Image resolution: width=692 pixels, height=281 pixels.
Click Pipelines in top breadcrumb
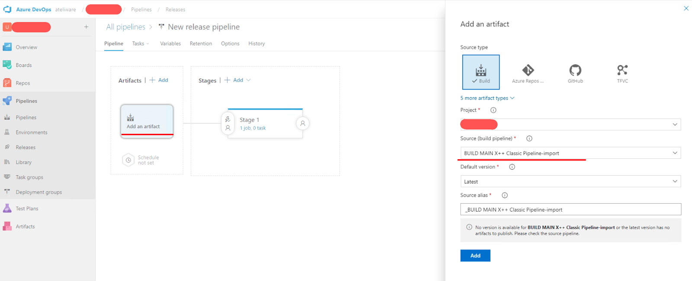[x=141, y=9]
